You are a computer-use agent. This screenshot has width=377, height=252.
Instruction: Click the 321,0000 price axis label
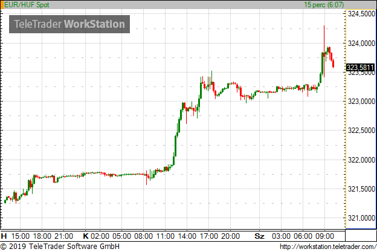(361, 218)
